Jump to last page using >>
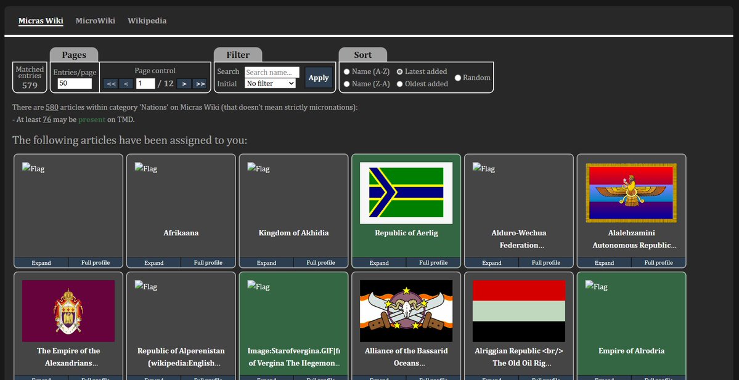739x380 pixels. 199,83
